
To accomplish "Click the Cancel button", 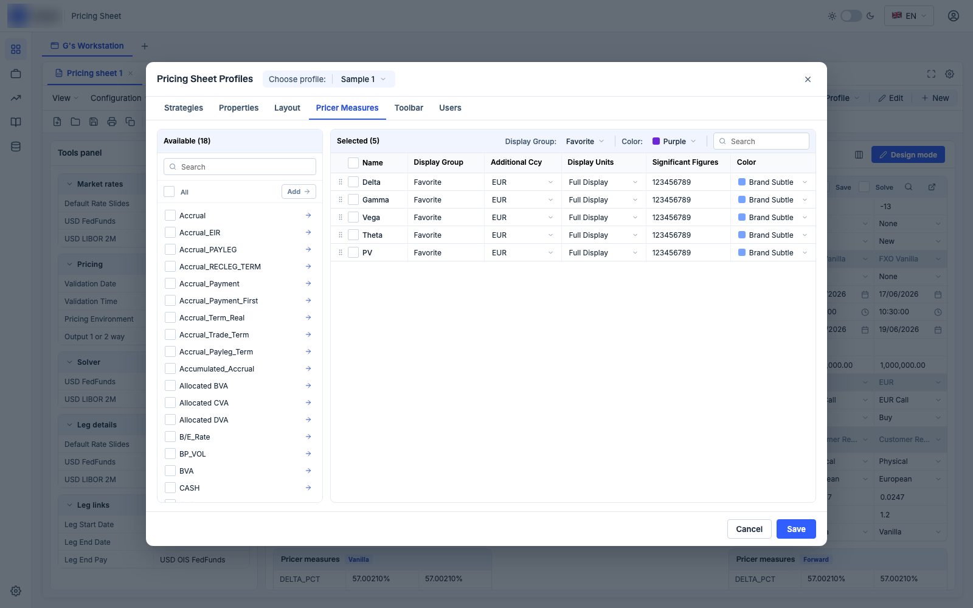I will [749, 529].
